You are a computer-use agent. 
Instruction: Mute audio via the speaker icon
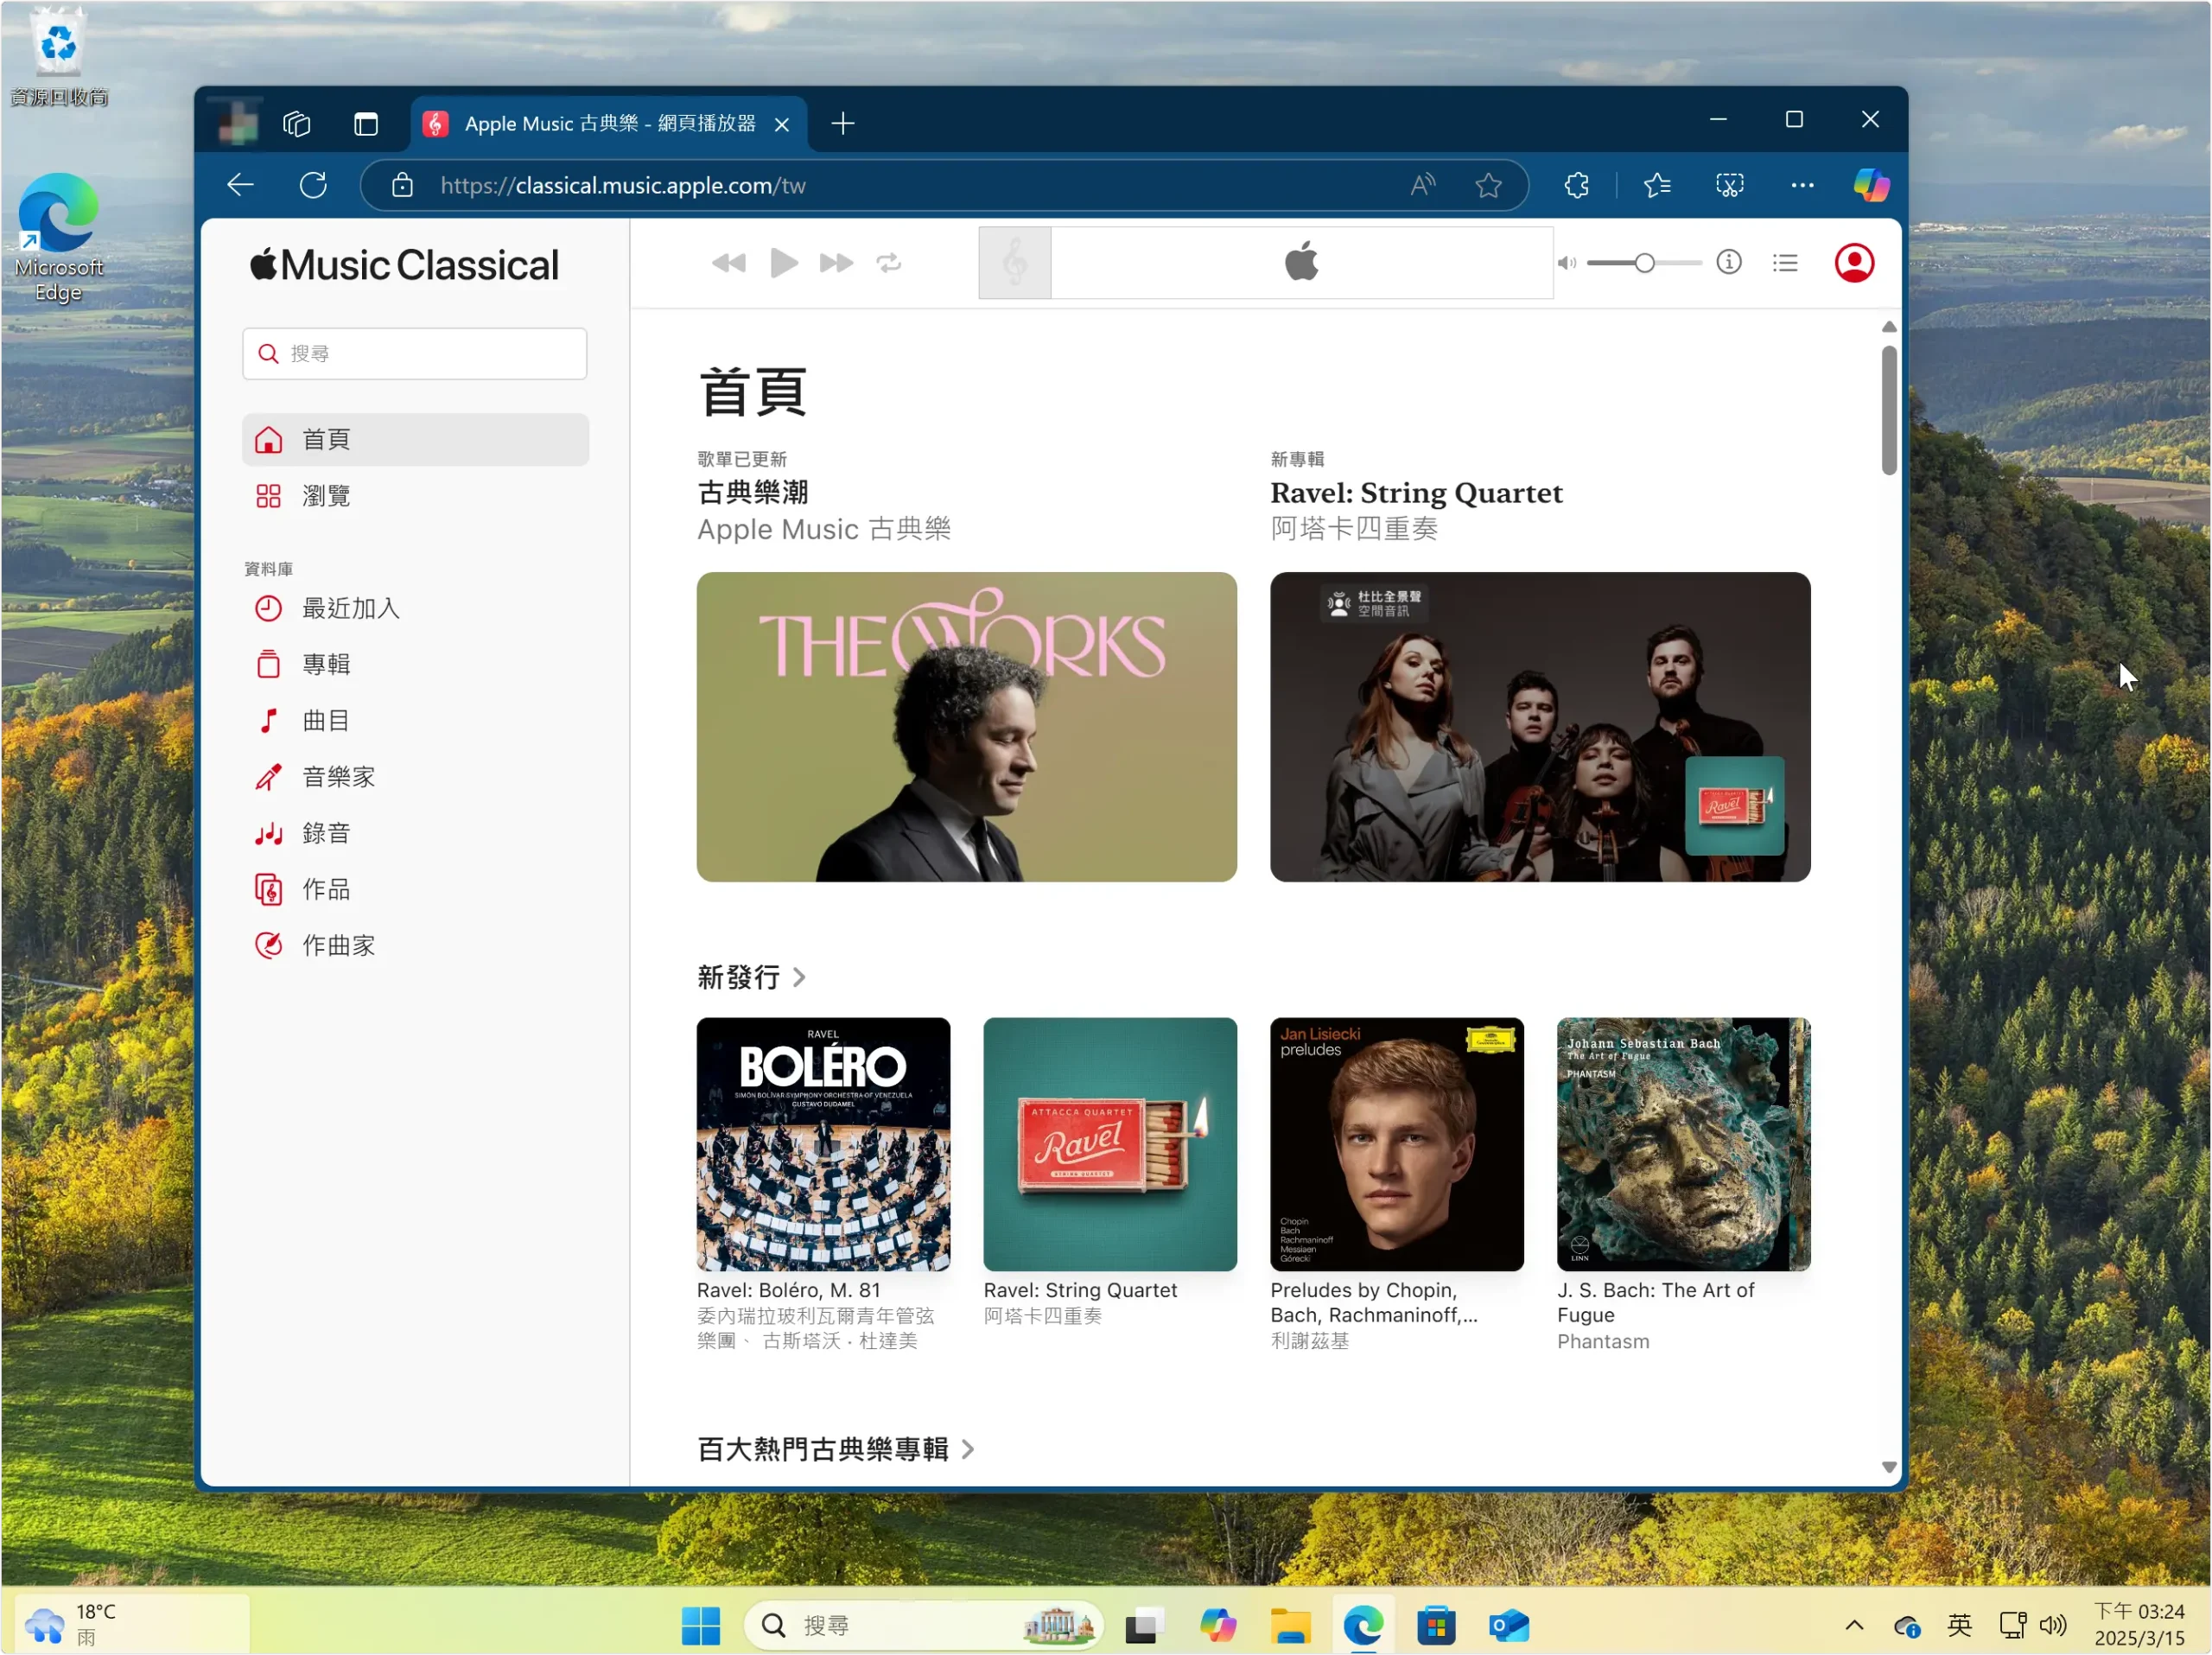pyautogui.click(x=1567, y=263)
